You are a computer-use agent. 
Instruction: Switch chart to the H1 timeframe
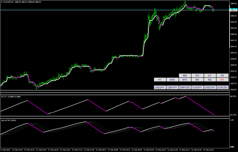pos(160,80)
